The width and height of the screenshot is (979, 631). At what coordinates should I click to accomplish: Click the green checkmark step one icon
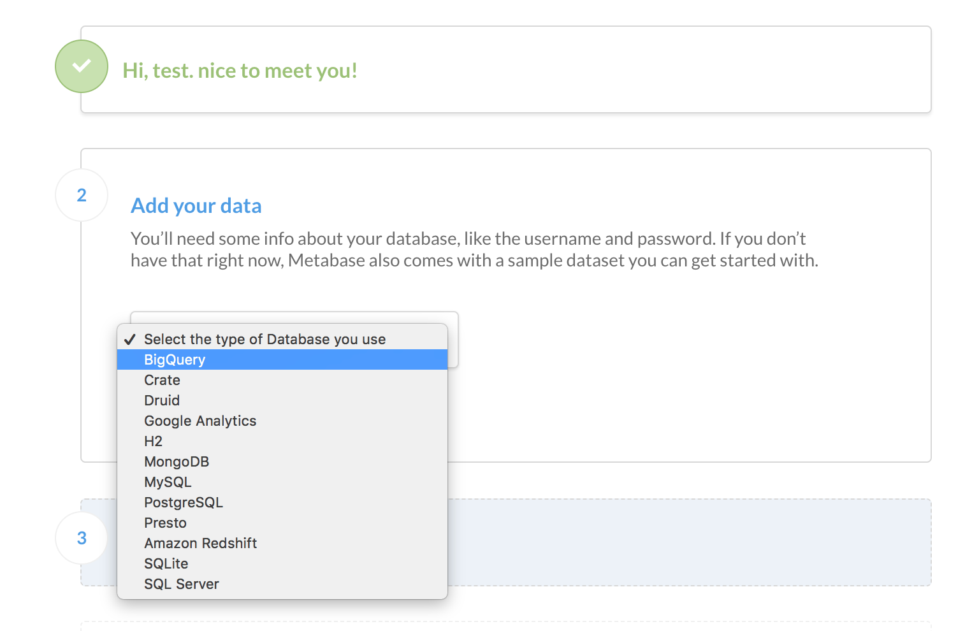tap(82, 66)
